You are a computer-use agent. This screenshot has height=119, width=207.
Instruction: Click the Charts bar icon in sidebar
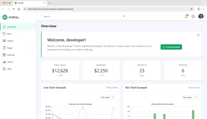pos(4,62)
